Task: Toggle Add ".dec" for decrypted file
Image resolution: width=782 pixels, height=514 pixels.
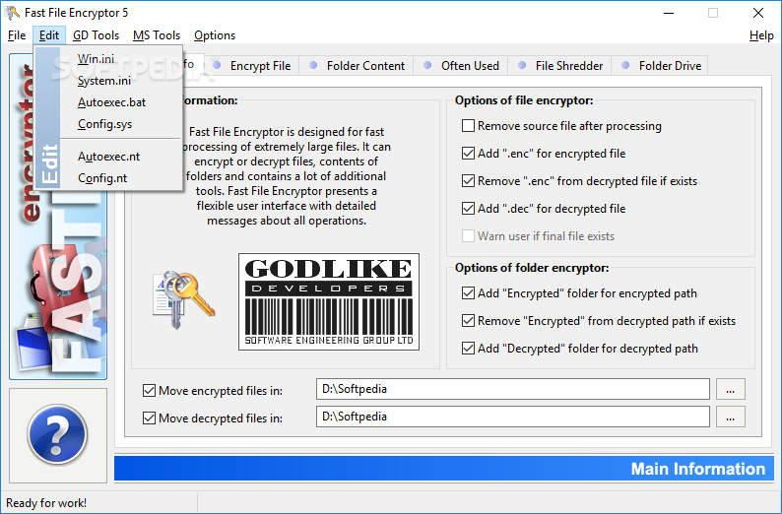Action: pyautogui.click(x=544, y=209)
